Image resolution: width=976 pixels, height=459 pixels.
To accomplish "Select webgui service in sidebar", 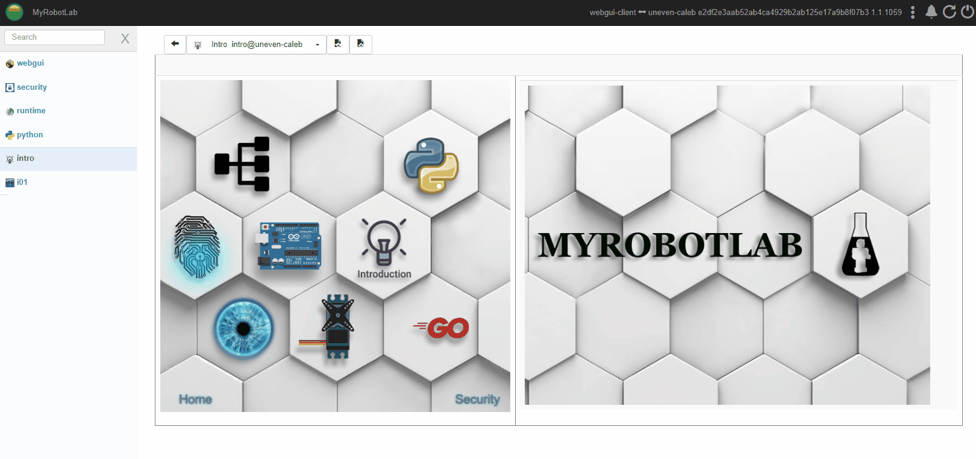I will coord(30,63).
